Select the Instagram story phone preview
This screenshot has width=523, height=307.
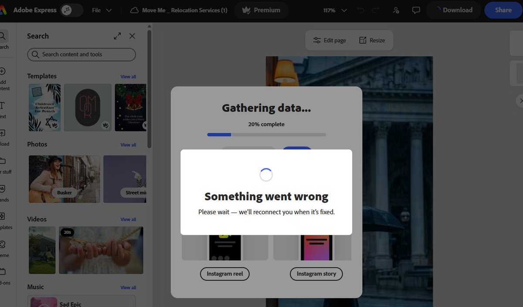tap(312, 247)
